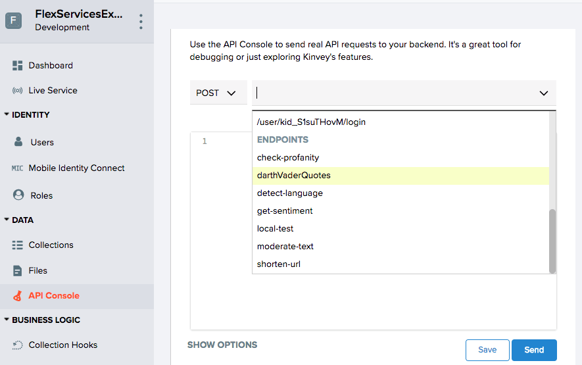Collapse the endpoint URL dropdown arrow
Image resolution: width=582 pixels, height=365 pixels.
(543, 93)
